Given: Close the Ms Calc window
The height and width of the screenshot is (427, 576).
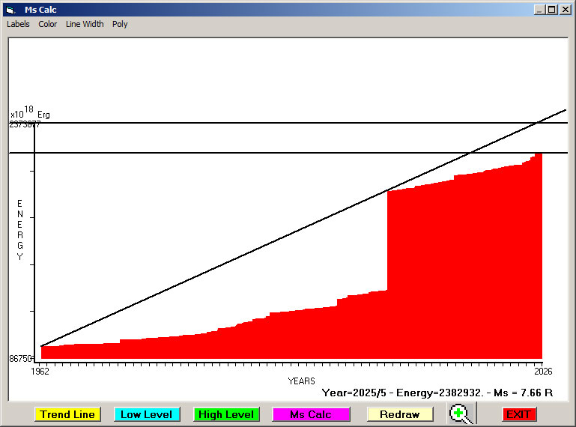Looking at the screenshot, I should [564, 10].
